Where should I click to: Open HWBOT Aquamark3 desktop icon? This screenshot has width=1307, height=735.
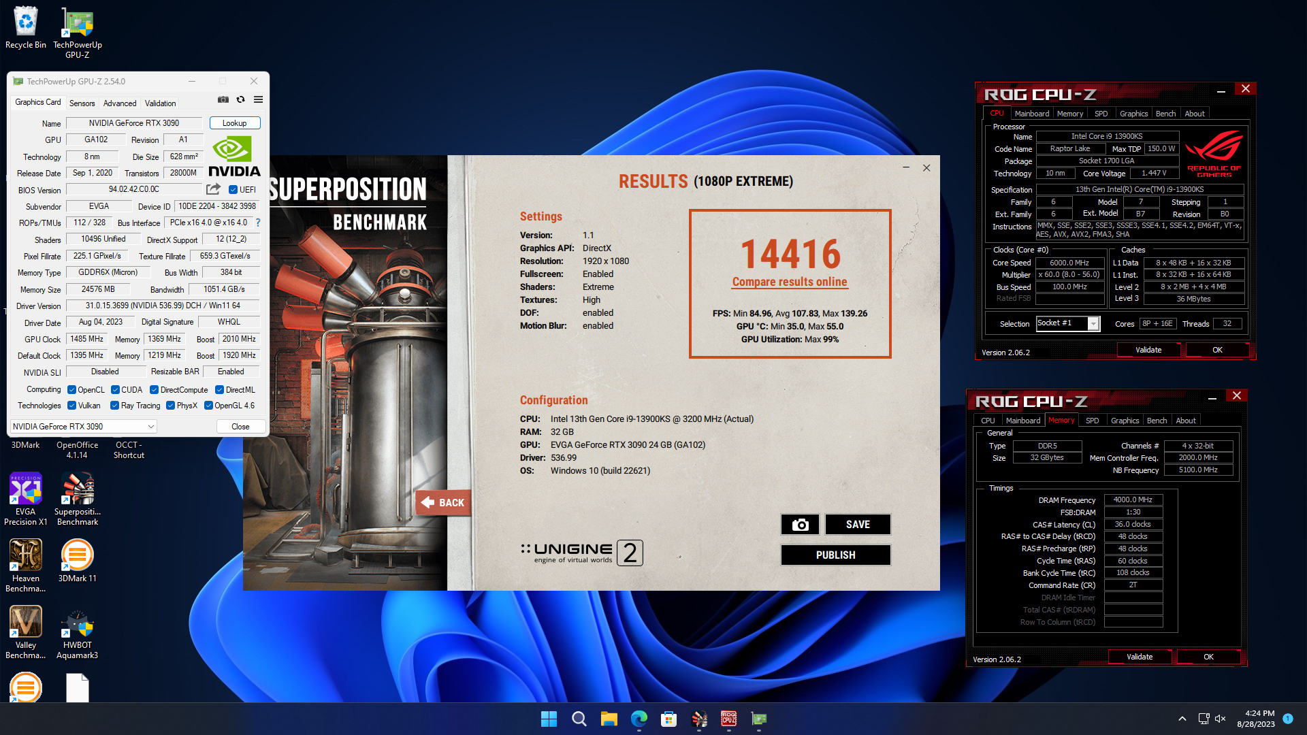tap(78, 634)
